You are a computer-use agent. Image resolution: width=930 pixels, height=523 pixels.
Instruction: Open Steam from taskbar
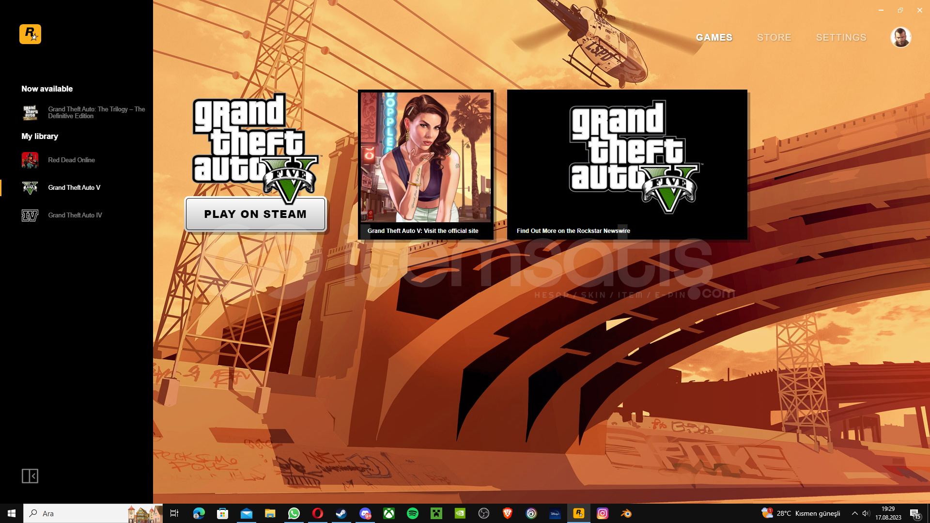[x=341, y=513]
